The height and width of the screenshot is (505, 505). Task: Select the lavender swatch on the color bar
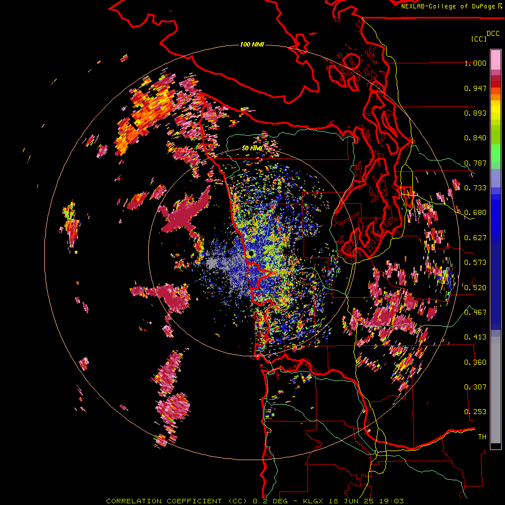pos(495,178)
